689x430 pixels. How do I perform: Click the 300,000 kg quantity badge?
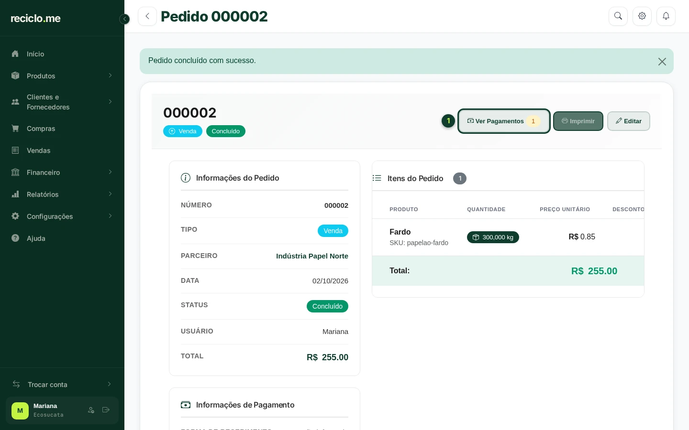pos(493,237)
